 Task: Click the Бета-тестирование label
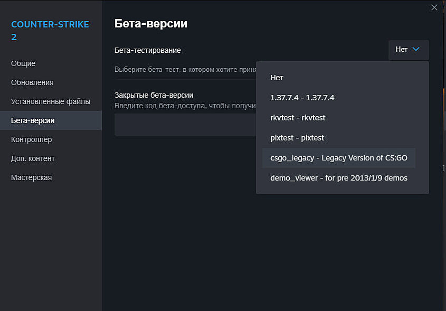147,50
